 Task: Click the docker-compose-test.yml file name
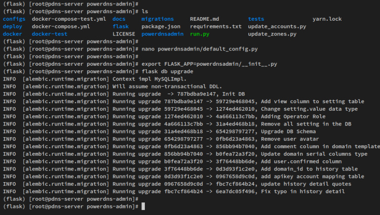pos(69,19)
